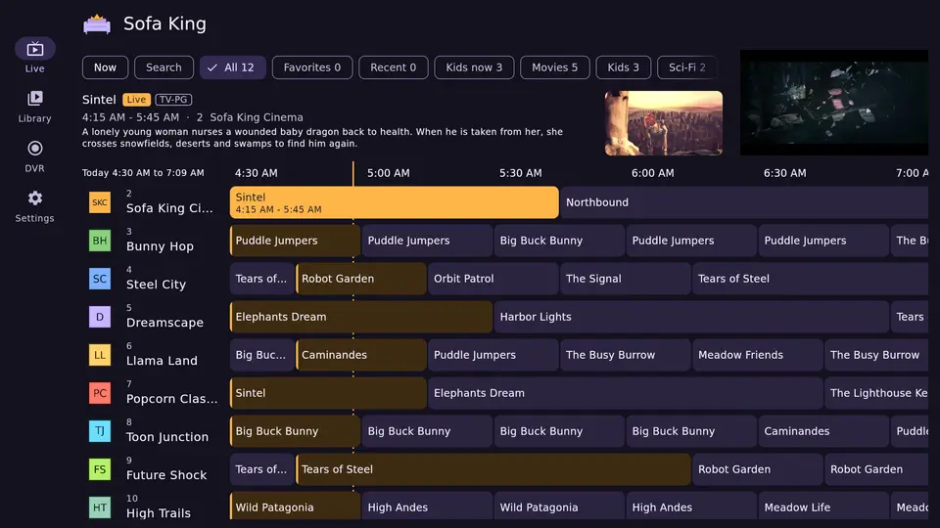Click the Sintel program thumbnail
This screenshot has height=528, width=940.
664,123
